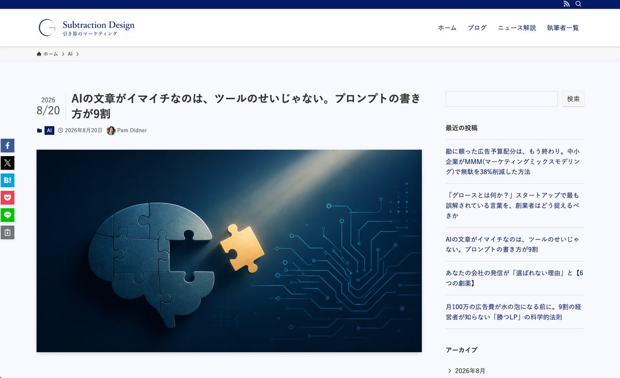The width and height of the screenshot is (620, 378).
Task: Open the RSS feed icon
Action: 566,4
